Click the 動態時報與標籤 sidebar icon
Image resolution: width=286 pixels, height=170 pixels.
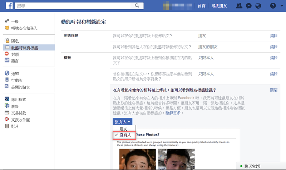[x=7, y=47]
